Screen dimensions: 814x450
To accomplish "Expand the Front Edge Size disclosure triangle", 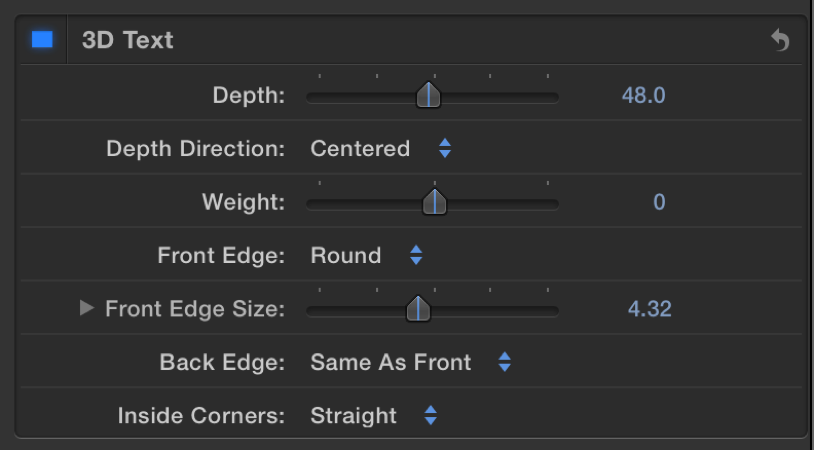I will coord(87,308).
